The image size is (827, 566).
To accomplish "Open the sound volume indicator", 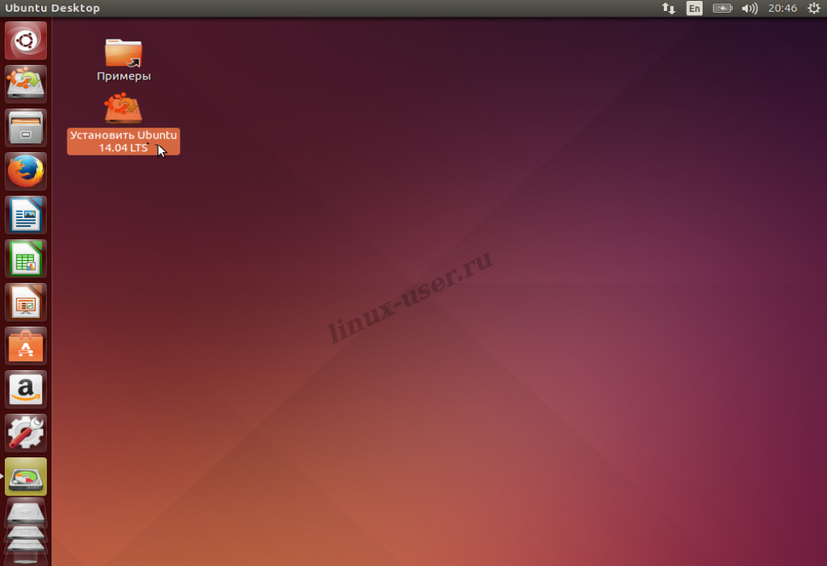I will (x=749, y=8).
